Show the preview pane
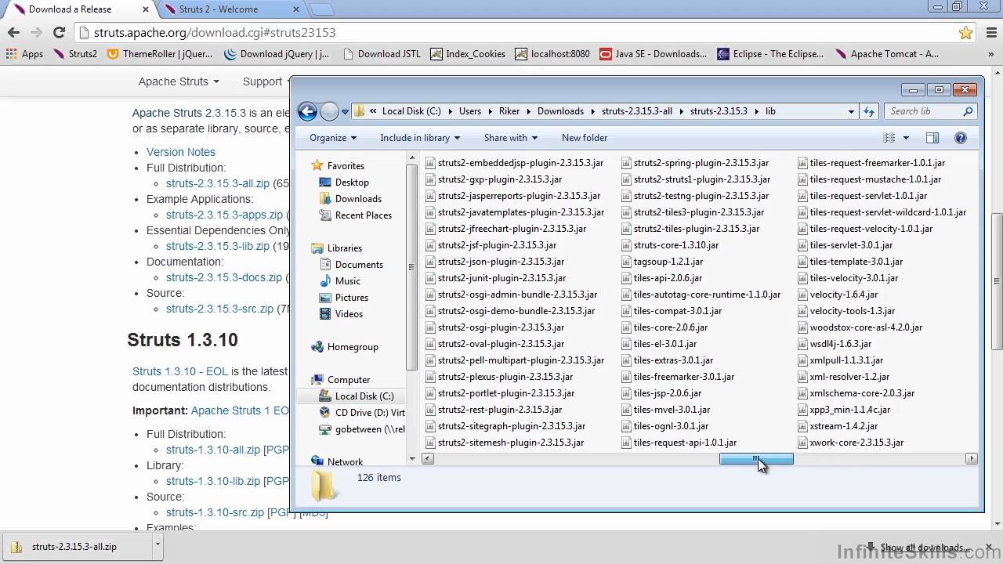 (932, 138)
